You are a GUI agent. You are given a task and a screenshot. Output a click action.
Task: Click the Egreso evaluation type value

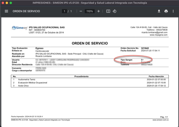[x=39, y=48]
